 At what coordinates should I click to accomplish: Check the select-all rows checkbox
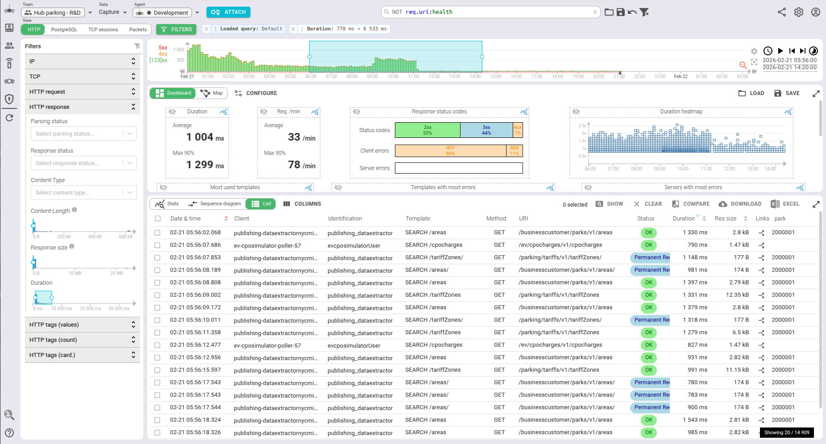pyautogui.click(x=158, y=219)
